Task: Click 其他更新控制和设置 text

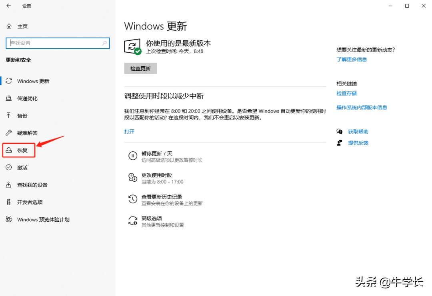Action: click(x=162, y=225)
